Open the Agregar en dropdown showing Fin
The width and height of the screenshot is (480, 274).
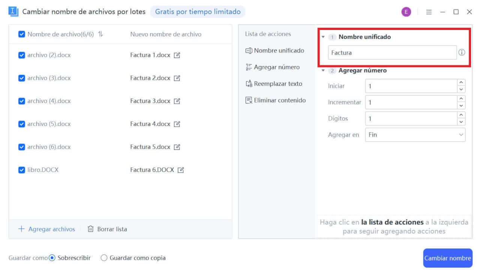(x=415, y=135)
